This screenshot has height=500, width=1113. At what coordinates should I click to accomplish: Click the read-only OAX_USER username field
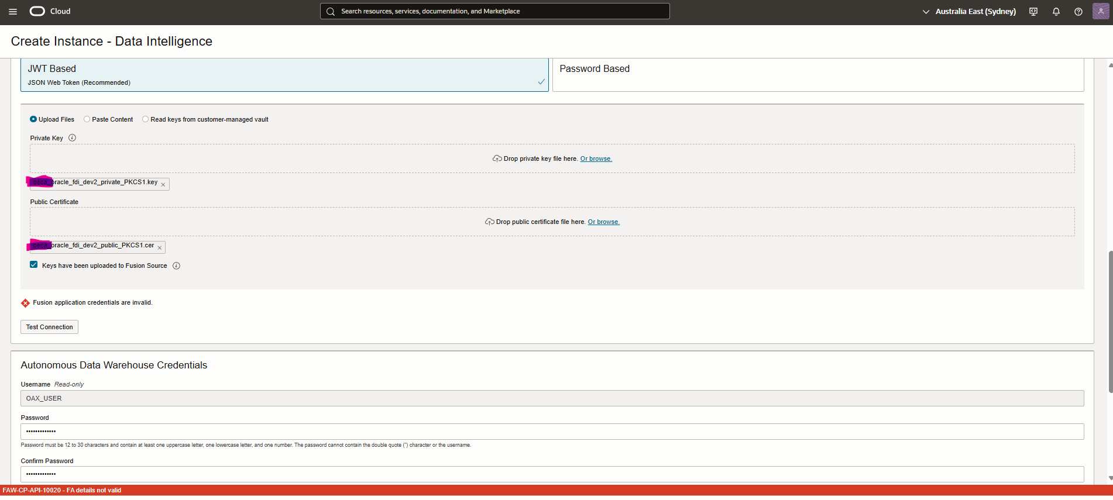point(552,398)
